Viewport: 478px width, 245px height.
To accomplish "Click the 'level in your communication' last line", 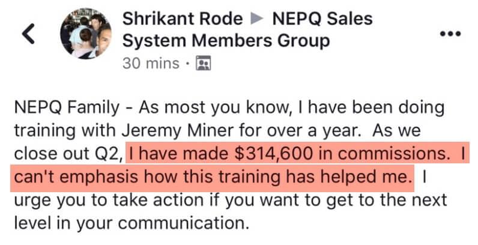I will [x=130, y=223].
